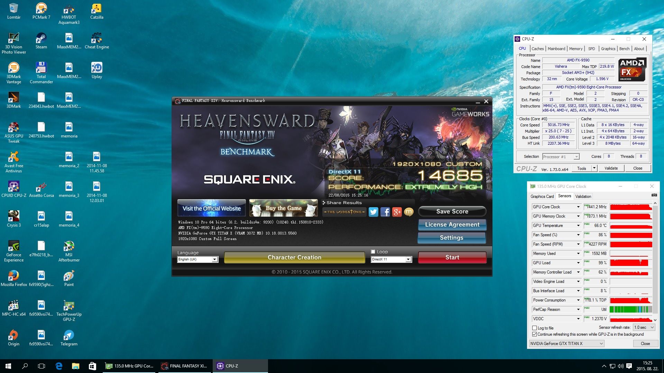Open Crysis 3 desktop shortcut

click(x=13, y=219)
